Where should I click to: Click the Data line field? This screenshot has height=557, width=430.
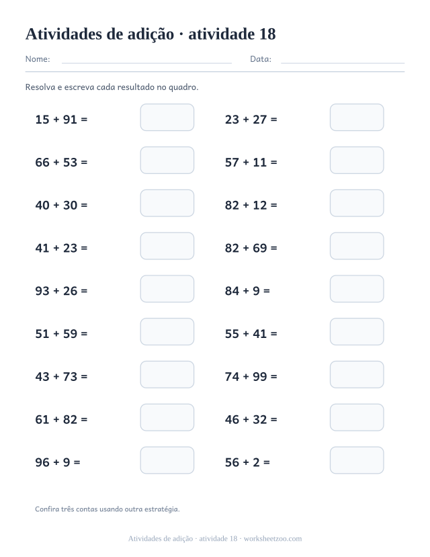[343, 59]
